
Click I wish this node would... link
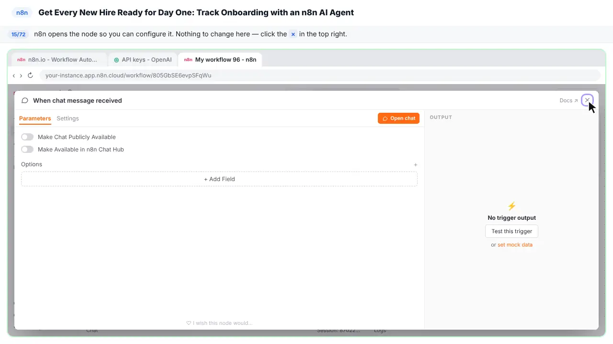tap(219, 323)
